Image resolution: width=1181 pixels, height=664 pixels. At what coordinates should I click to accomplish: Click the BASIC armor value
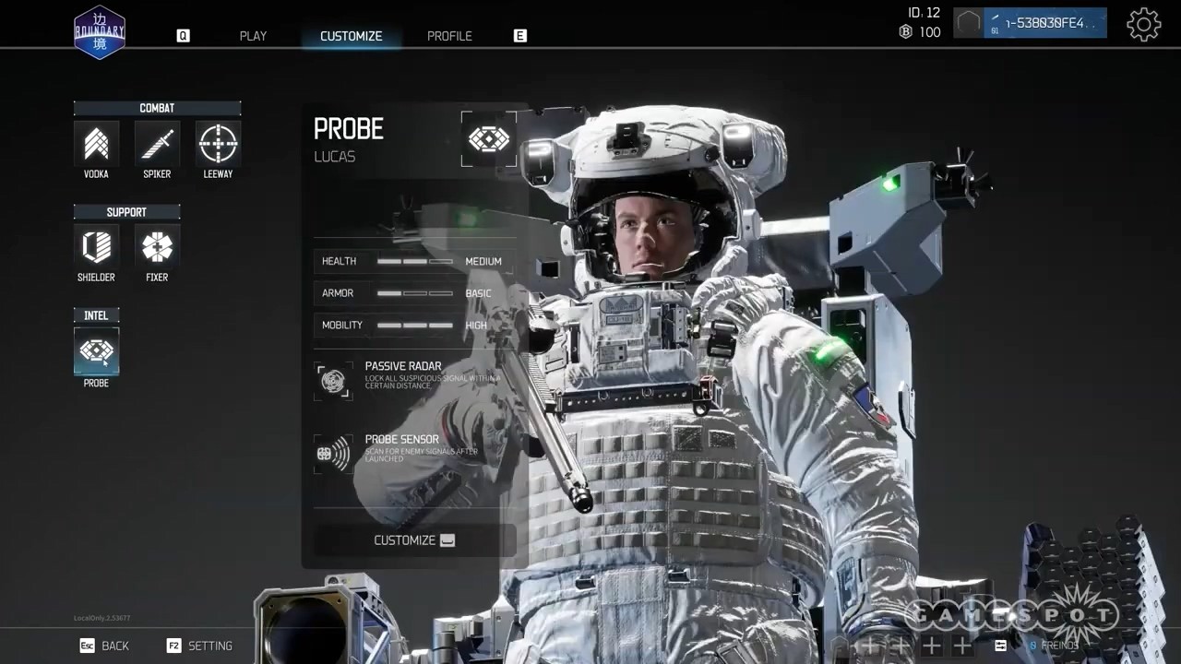tap(478, 293)
